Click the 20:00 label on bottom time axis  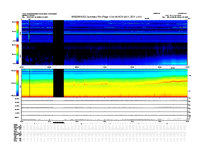[x=160, y=121]
